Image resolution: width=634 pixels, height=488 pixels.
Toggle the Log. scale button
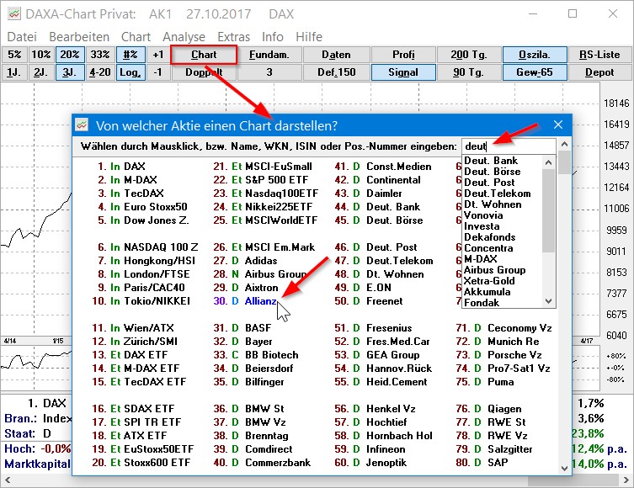(131, 72)
